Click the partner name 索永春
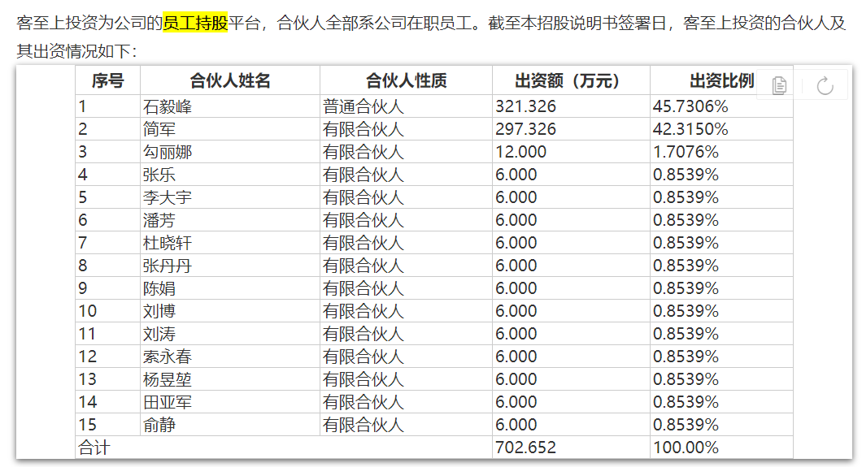 pyautogui.click(x=168, y=357)
